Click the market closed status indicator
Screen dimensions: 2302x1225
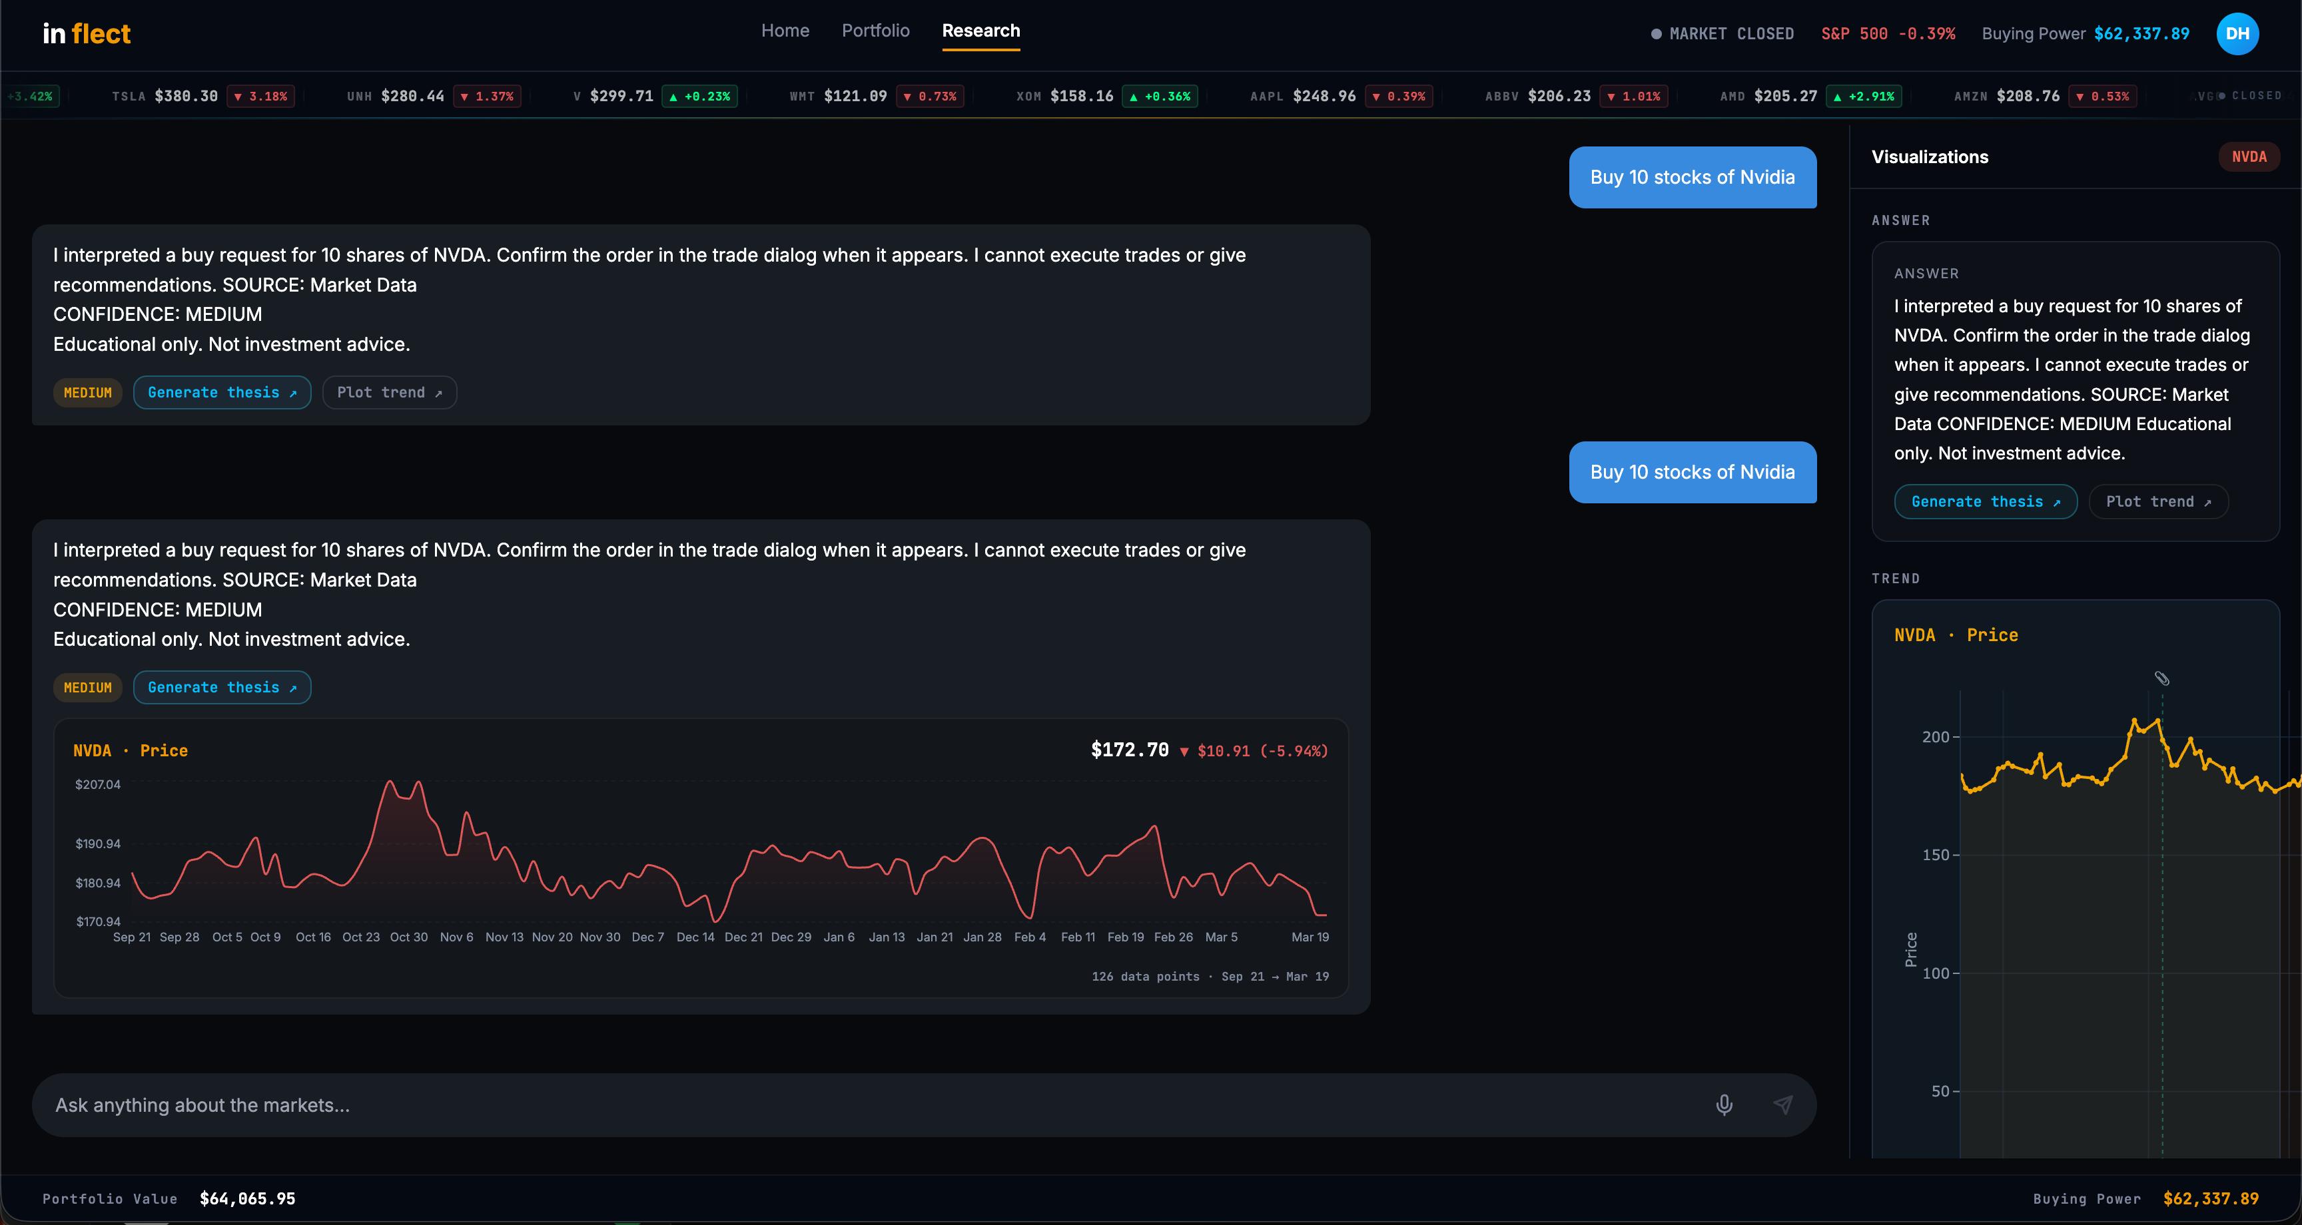(x=1722, y=34)
